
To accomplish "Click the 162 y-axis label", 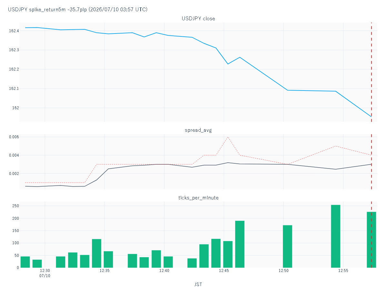I will click(15, 108).
